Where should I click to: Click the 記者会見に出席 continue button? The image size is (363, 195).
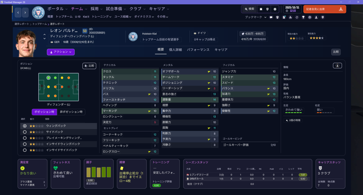click(325, 9)
